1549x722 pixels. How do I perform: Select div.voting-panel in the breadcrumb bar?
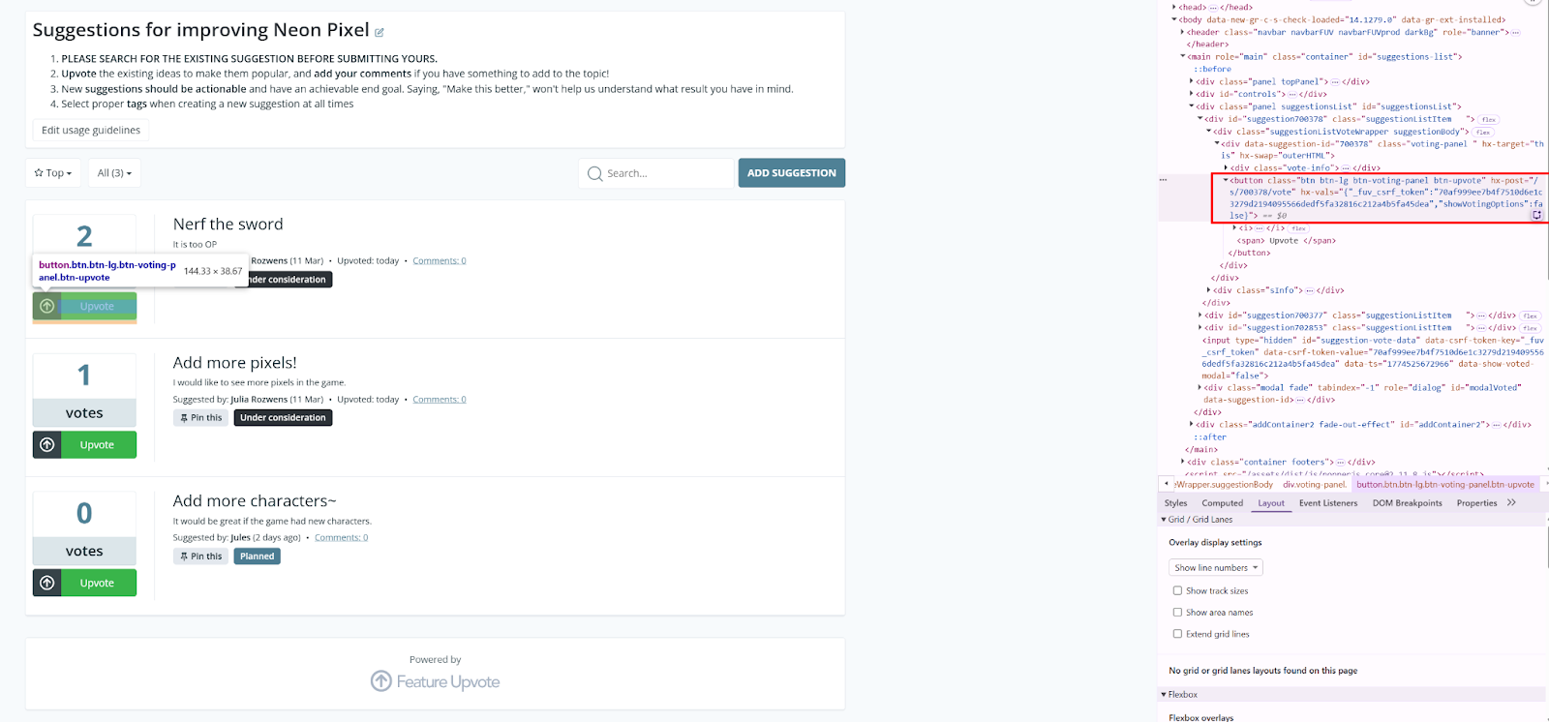tap(1314, 484)
